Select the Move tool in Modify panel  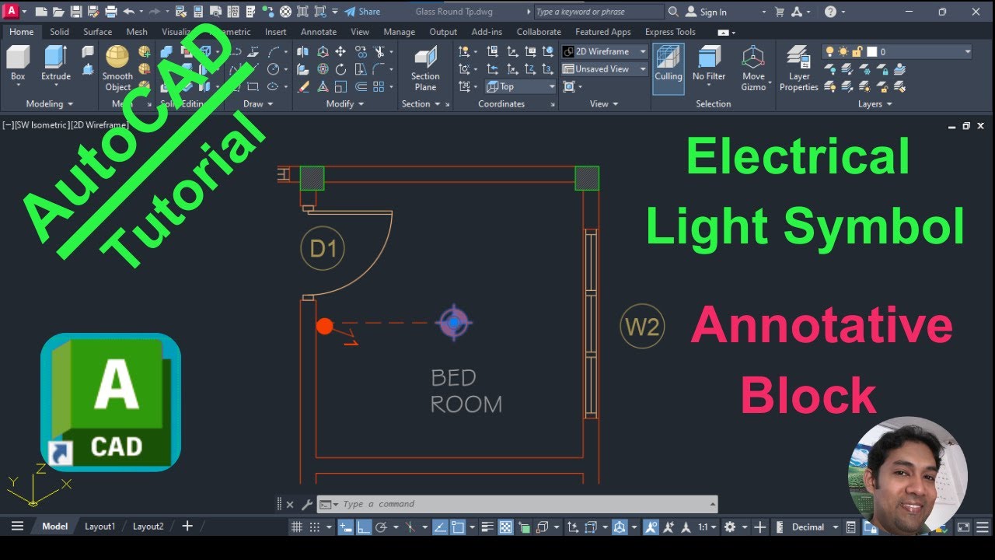pyautogui.click(x=340, y=51)
